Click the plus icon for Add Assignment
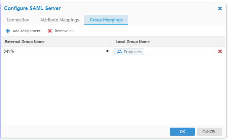 [8, 31]
